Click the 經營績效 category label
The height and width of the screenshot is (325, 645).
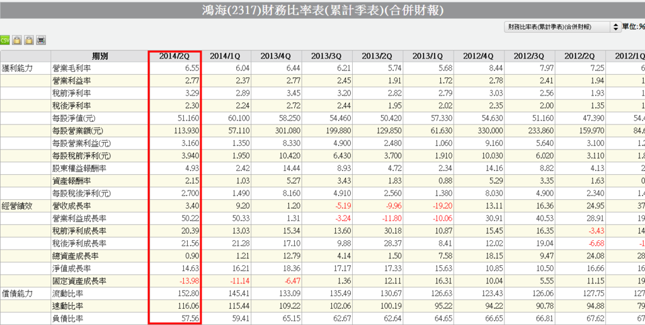pos(17,206)
